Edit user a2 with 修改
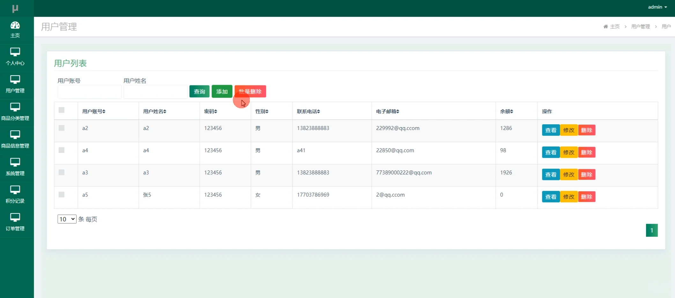This screenshot has height=298, width=675. (569, 130)
